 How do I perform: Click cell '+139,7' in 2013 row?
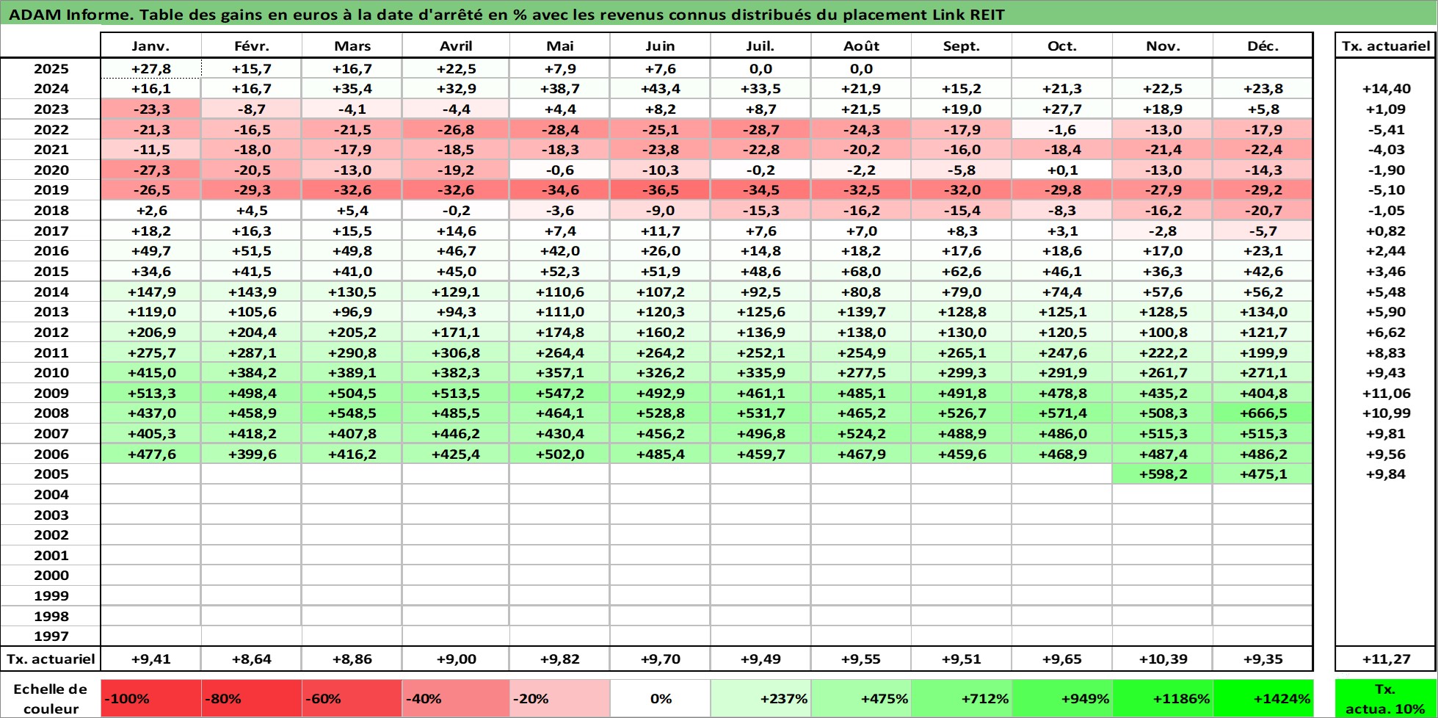pyautogui.click(x=861, y=311)
